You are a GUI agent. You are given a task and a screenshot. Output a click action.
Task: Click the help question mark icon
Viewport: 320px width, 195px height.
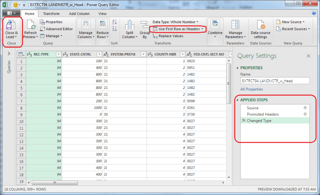click(x=314, y=13)
